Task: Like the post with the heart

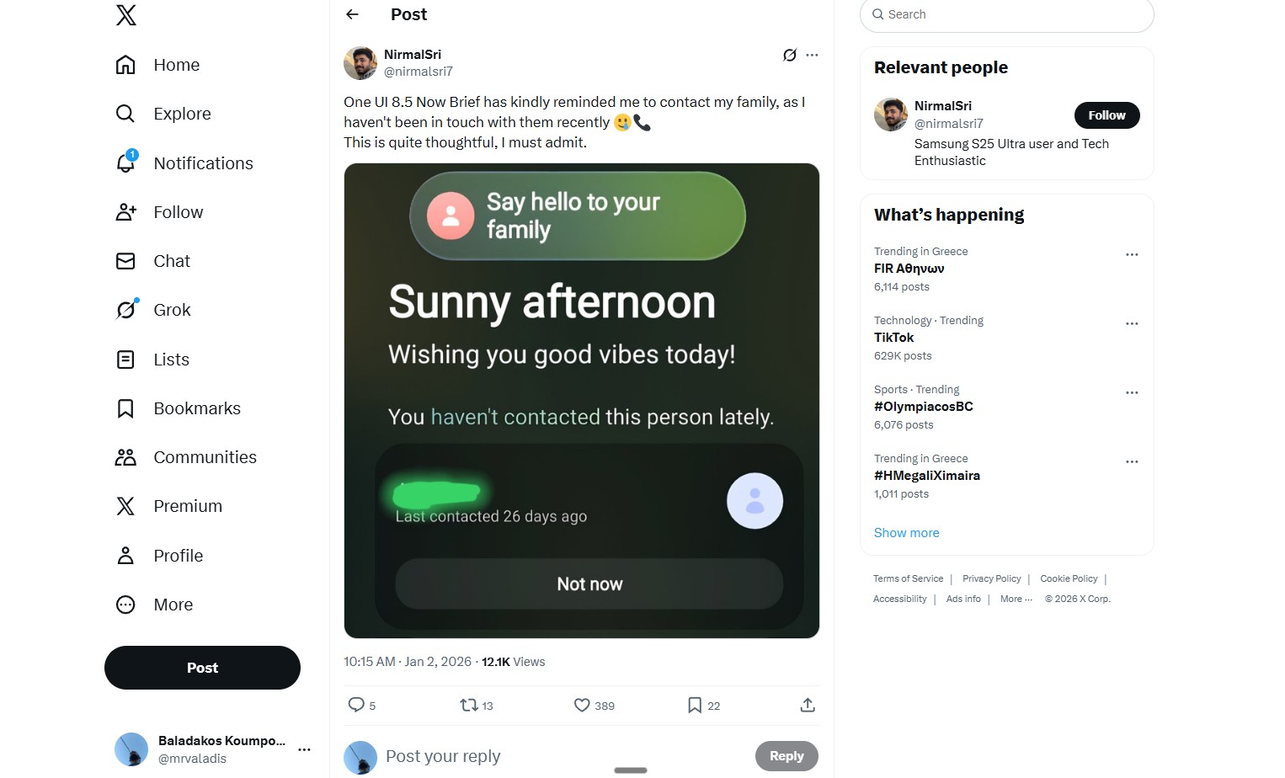Action: pyautogui.click(x=582, y=705)
